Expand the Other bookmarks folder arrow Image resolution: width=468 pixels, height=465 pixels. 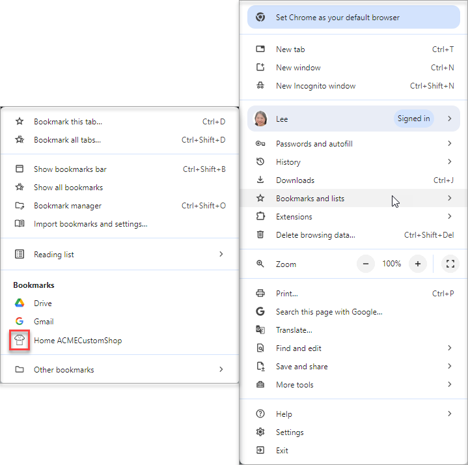[221, 370]
